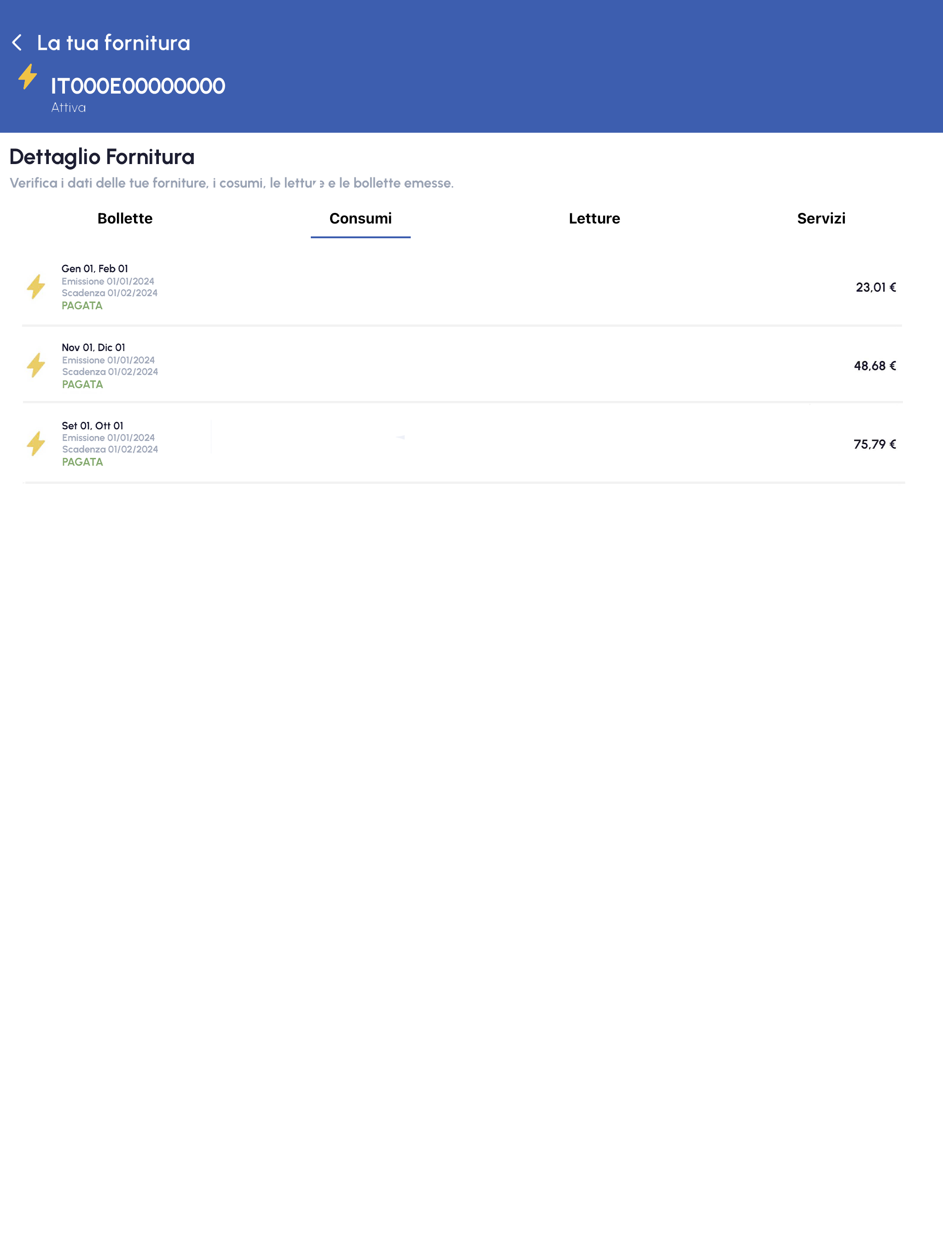Switch to the Bollette tab

pos(125,218)
